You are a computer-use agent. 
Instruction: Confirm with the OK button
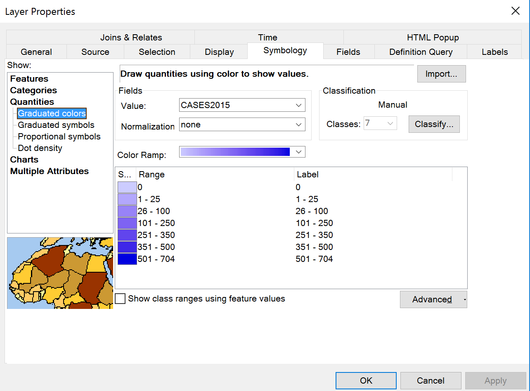(x=366, y=381)
